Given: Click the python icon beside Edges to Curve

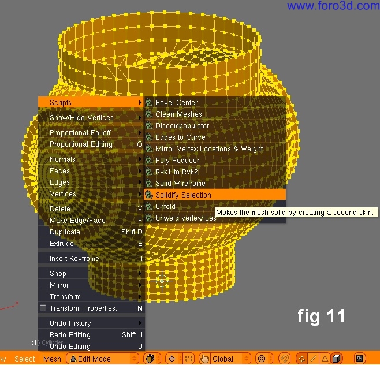Looking at the screenshot, I should tap(149, 137).
